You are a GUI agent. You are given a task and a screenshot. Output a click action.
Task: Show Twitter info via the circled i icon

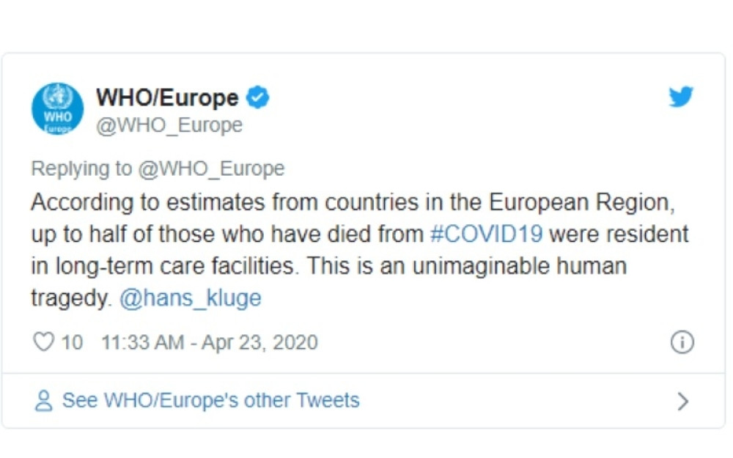[682, 342]
